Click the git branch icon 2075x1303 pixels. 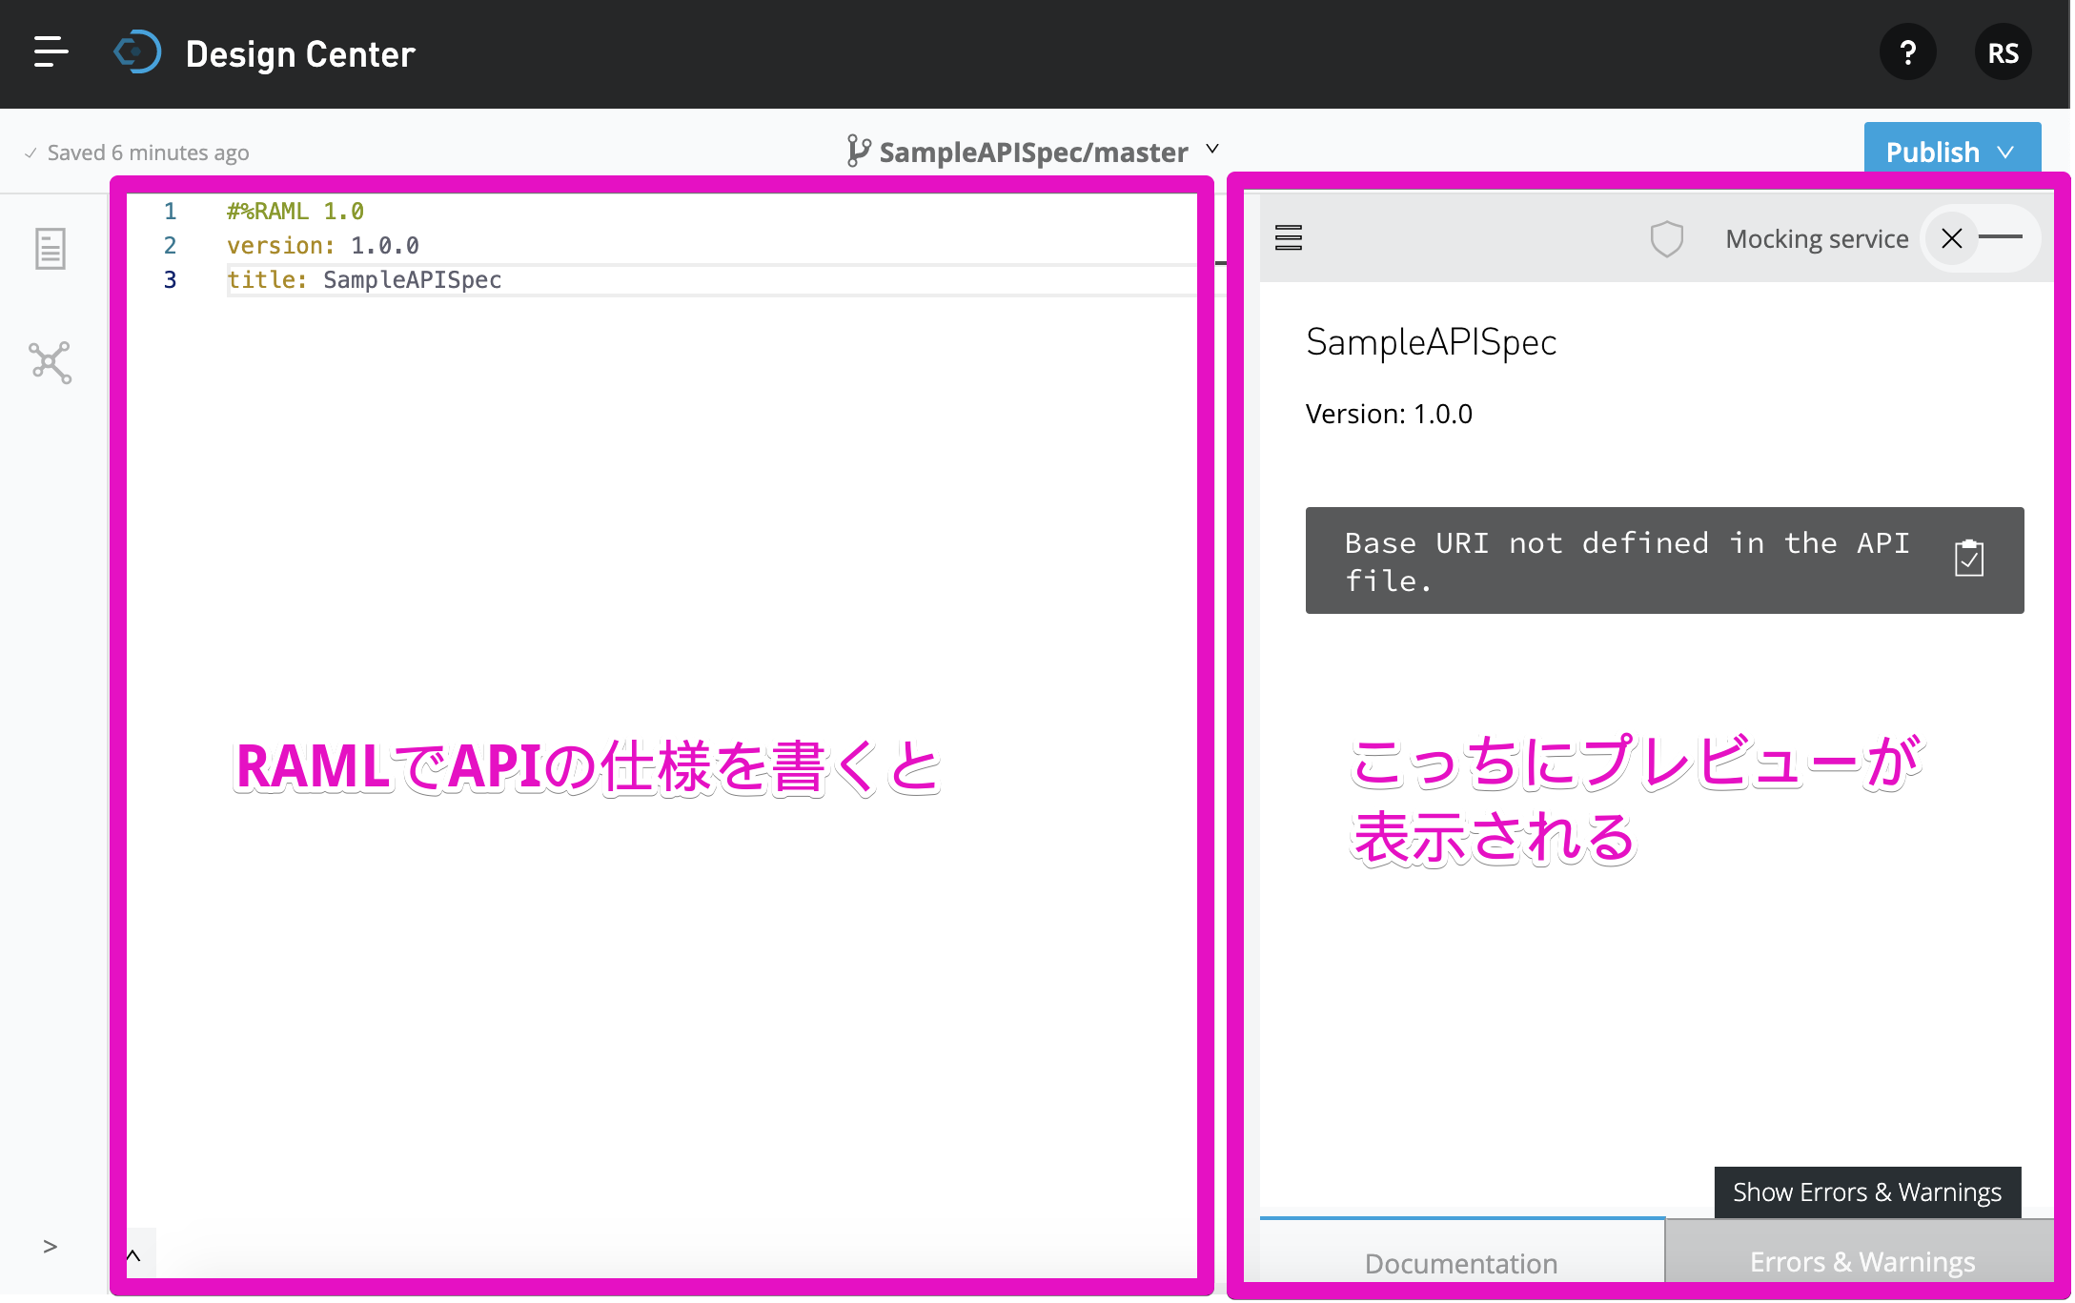(858, 151)
